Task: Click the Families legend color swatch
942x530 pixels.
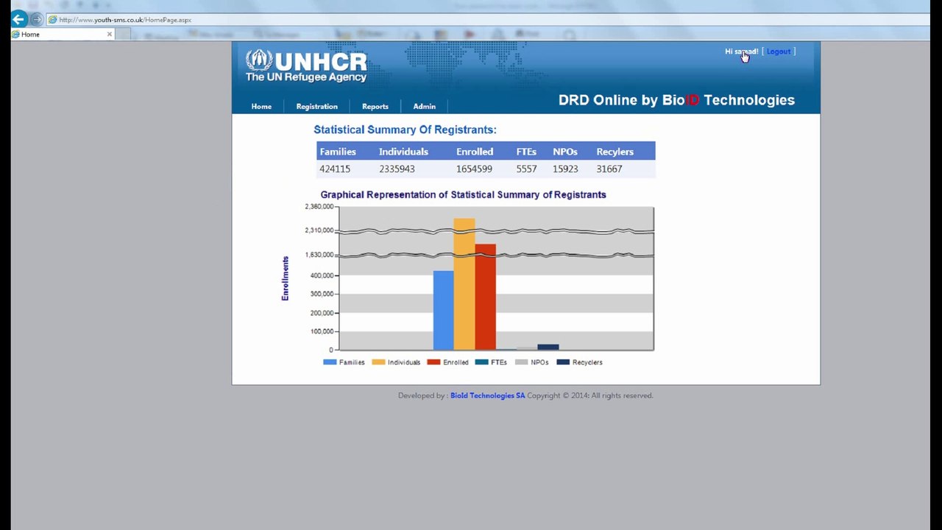Action: (x=330, y=362)
